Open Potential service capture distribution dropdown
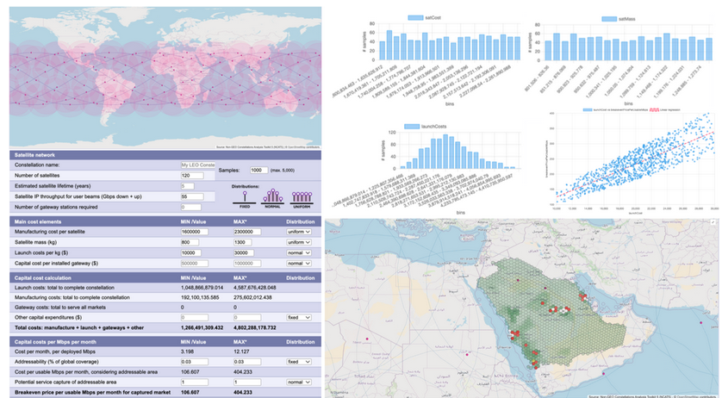Viewport: 722px width, 398px height. (301, 382)
